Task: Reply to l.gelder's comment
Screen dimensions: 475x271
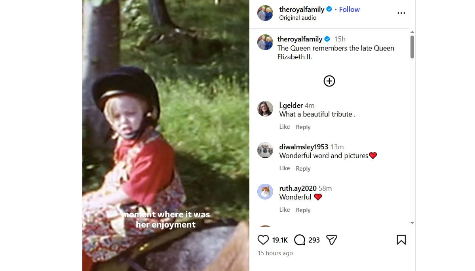Action: [303, 127]
